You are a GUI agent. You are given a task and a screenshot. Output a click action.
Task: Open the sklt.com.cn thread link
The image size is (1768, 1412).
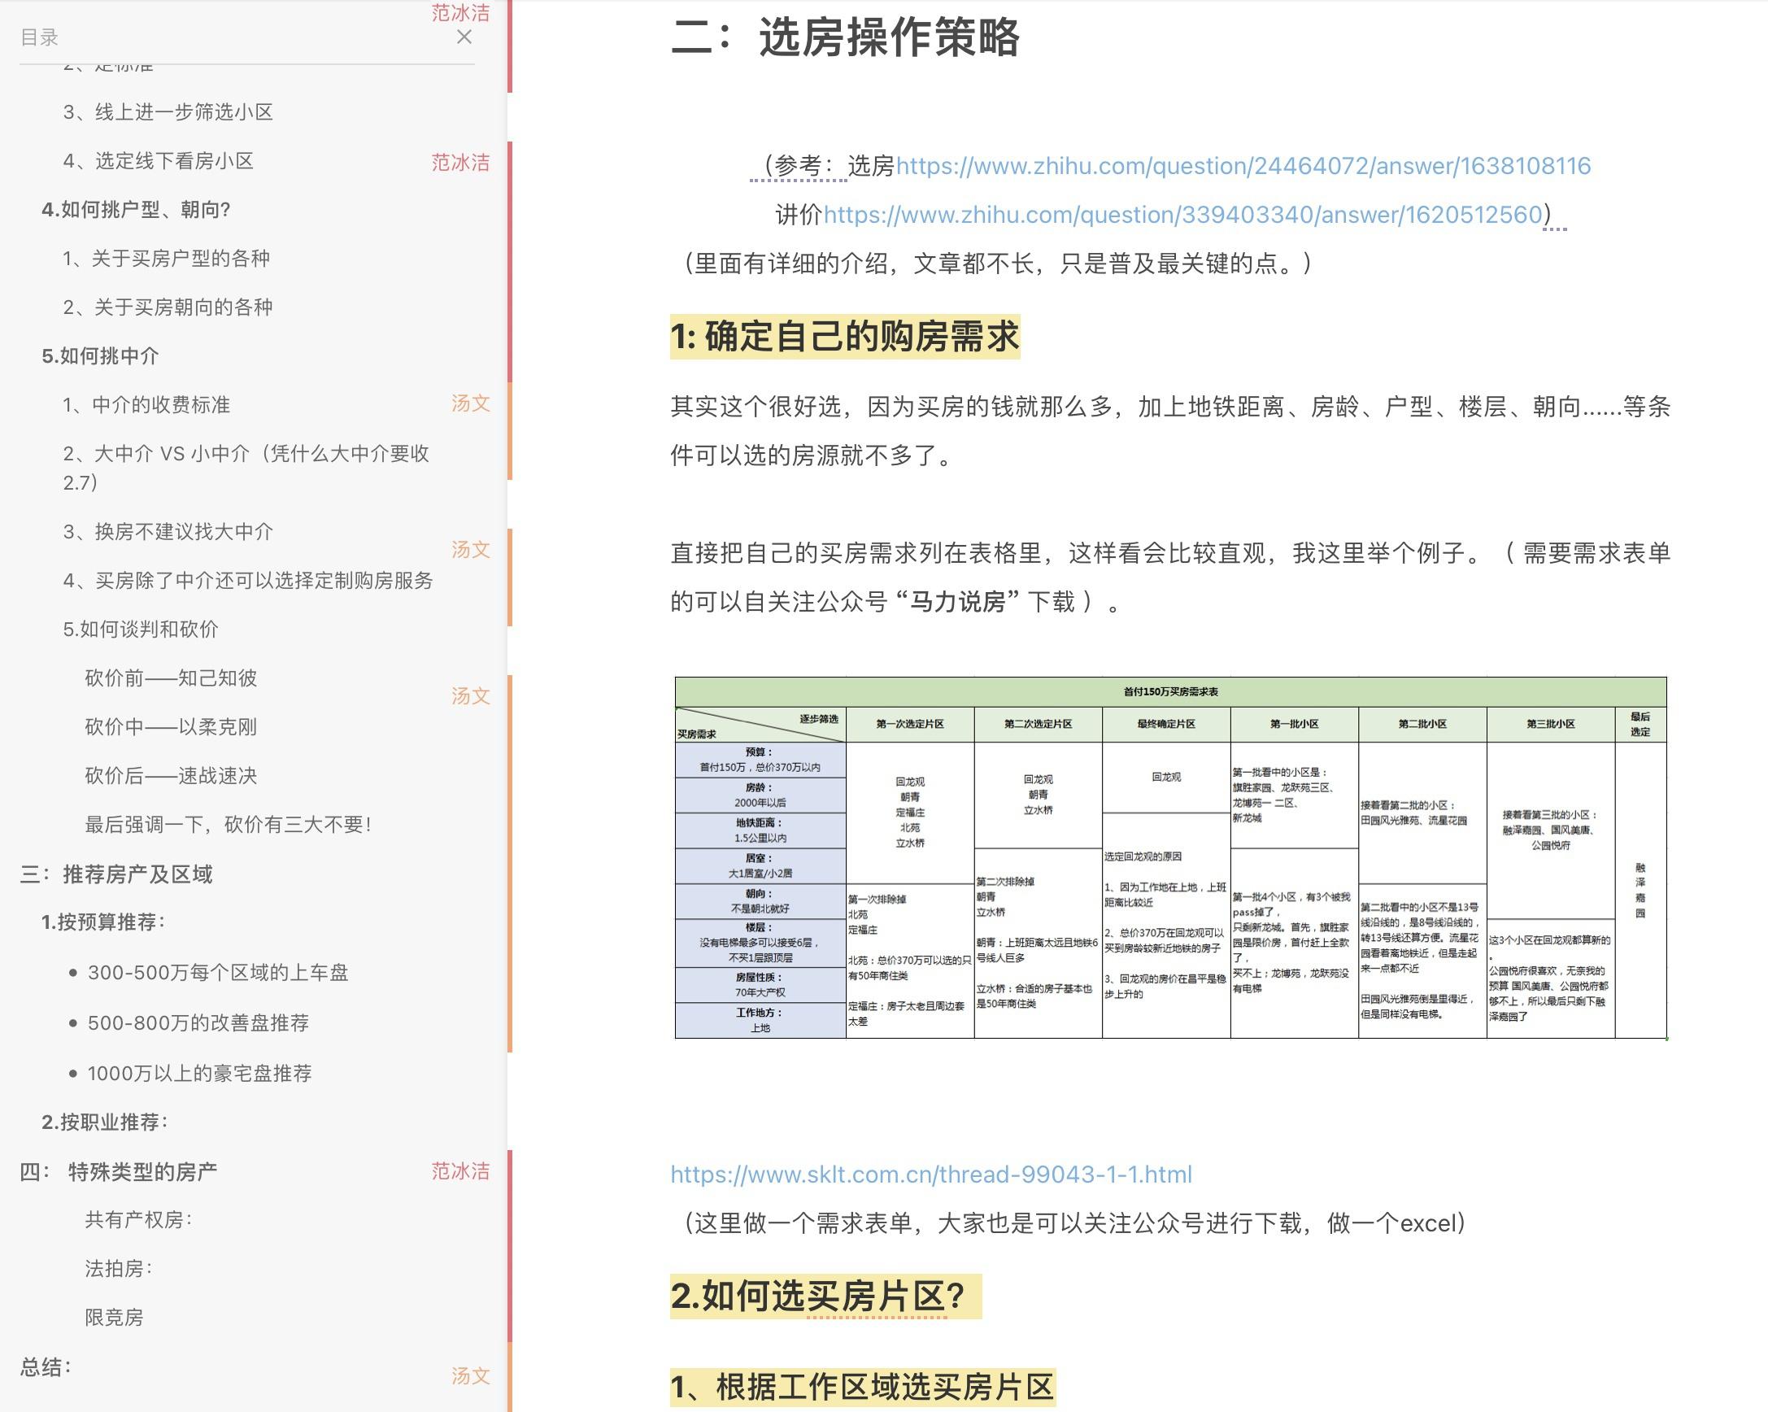click(x=930, y=1174)
